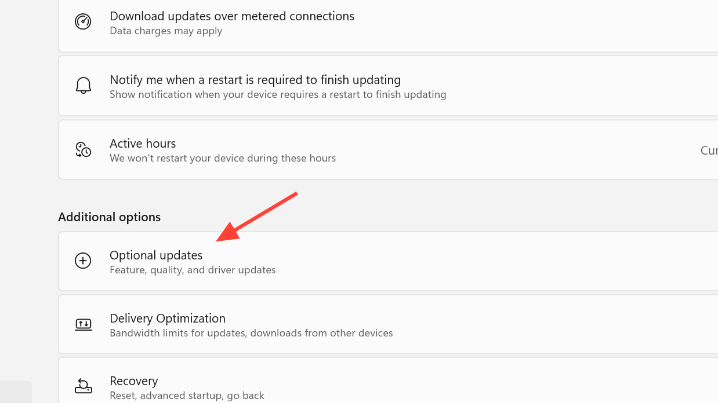Select Notify me when restart is required
Image resolution: width=718 pixels, height=403 pixels.
388,86
